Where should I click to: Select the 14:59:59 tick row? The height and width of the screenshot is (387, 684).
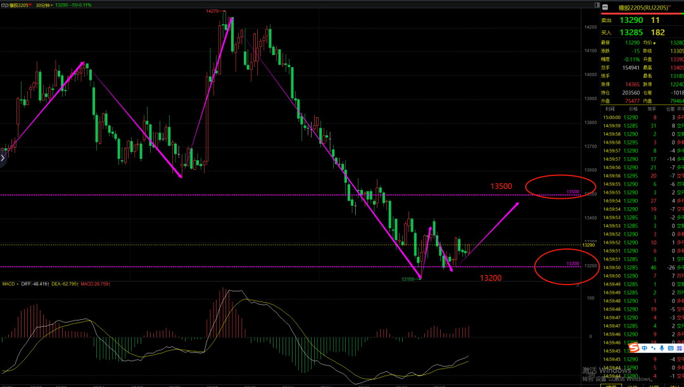(x=642, y=125)
